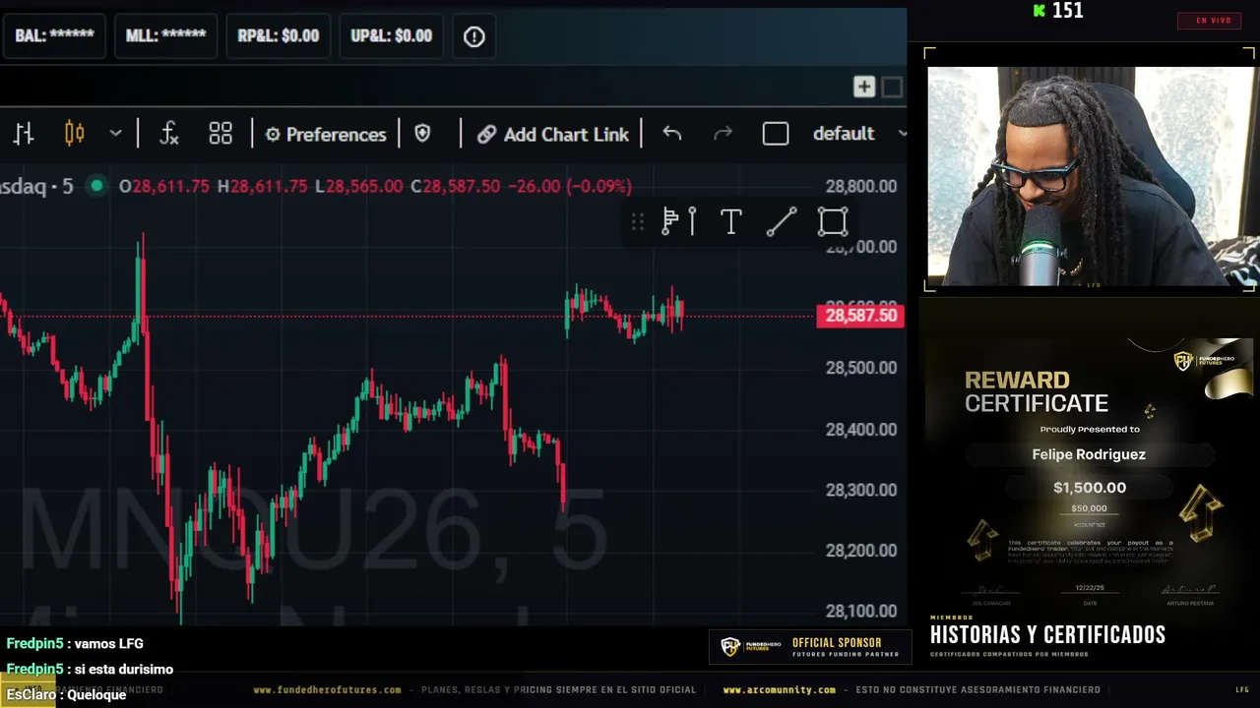
Task: Open the fx indicators menu
Action: pyautogui.click(x=169, y=134)
